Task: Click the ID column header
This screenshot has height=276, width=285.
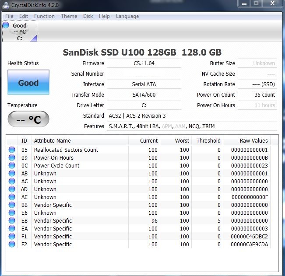Action: point(24,140)
